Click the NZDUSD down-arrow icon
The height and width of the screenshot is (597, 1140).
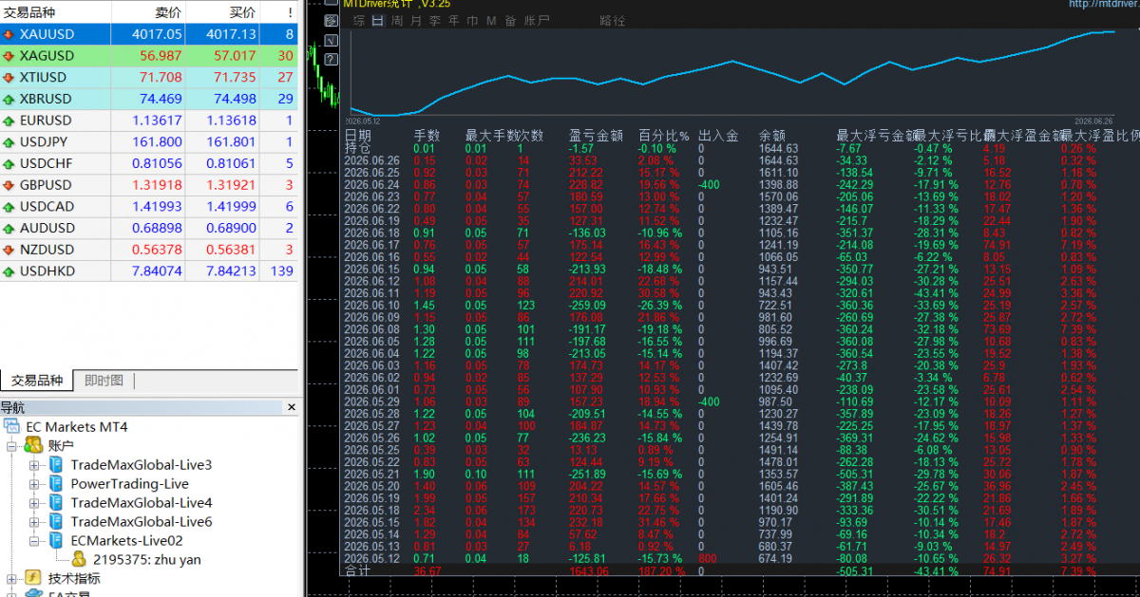click(x=9, y=250)
